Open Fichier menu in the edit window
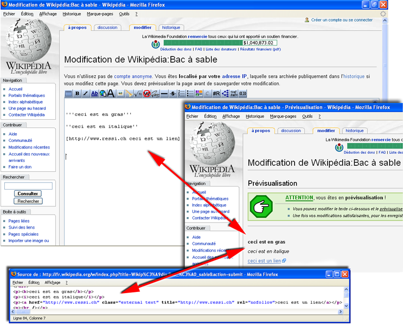Image resolution: width=403 pixels, height=325 pixels. click(x=9, y=14)
